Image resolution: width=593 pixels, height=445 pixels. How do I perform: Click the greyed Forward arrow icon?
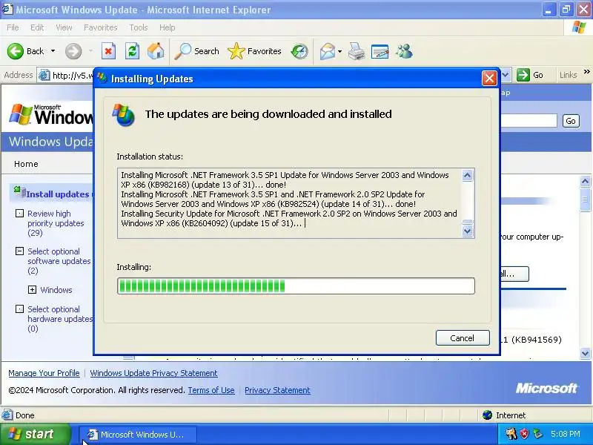point(73,51)
